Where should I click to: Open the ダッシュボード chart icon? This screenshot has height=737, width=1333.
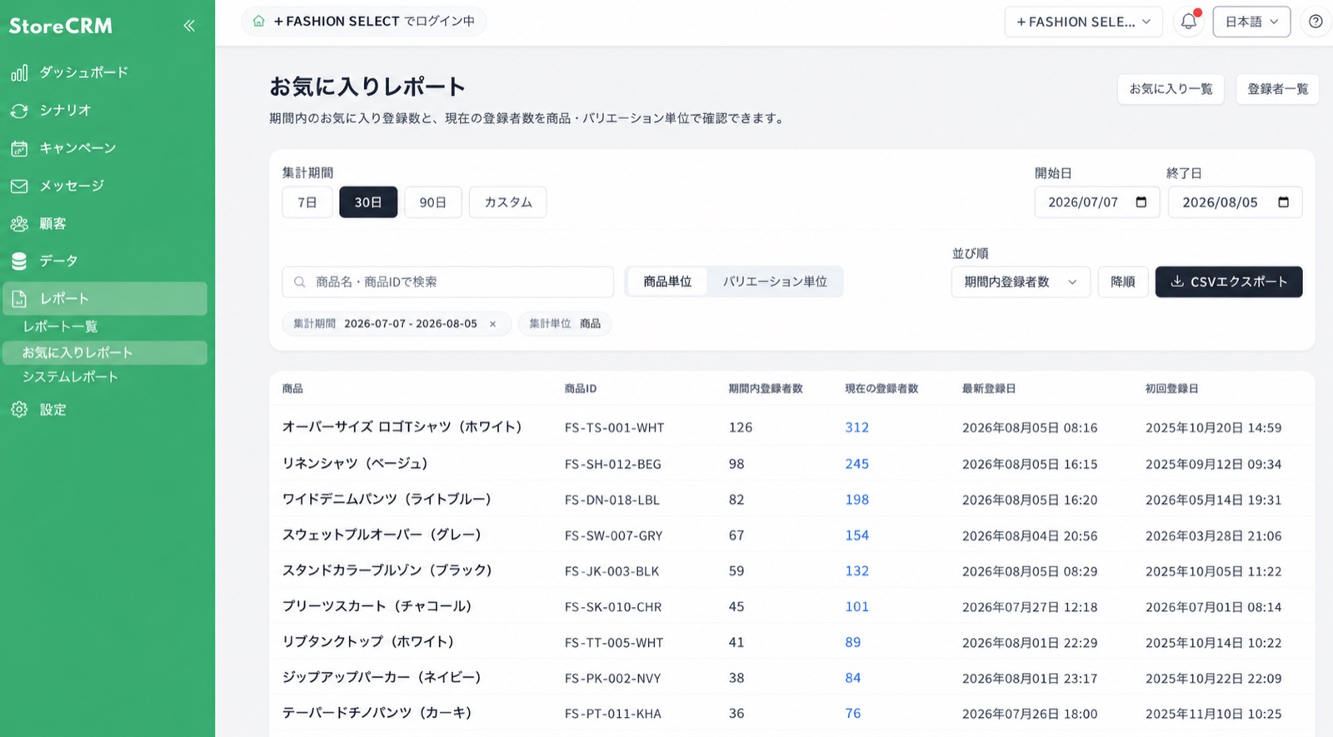19,73
